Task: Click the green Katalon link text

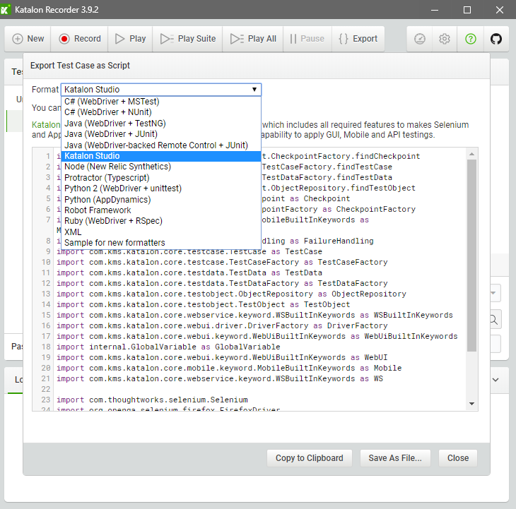Action: click(x=46, y=125)
